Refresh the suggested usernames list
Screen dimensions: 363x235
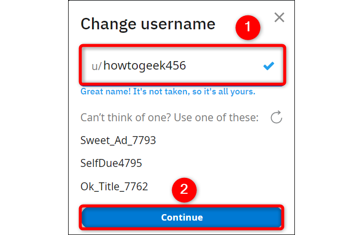pyautogui.click(x=276, y=118)
